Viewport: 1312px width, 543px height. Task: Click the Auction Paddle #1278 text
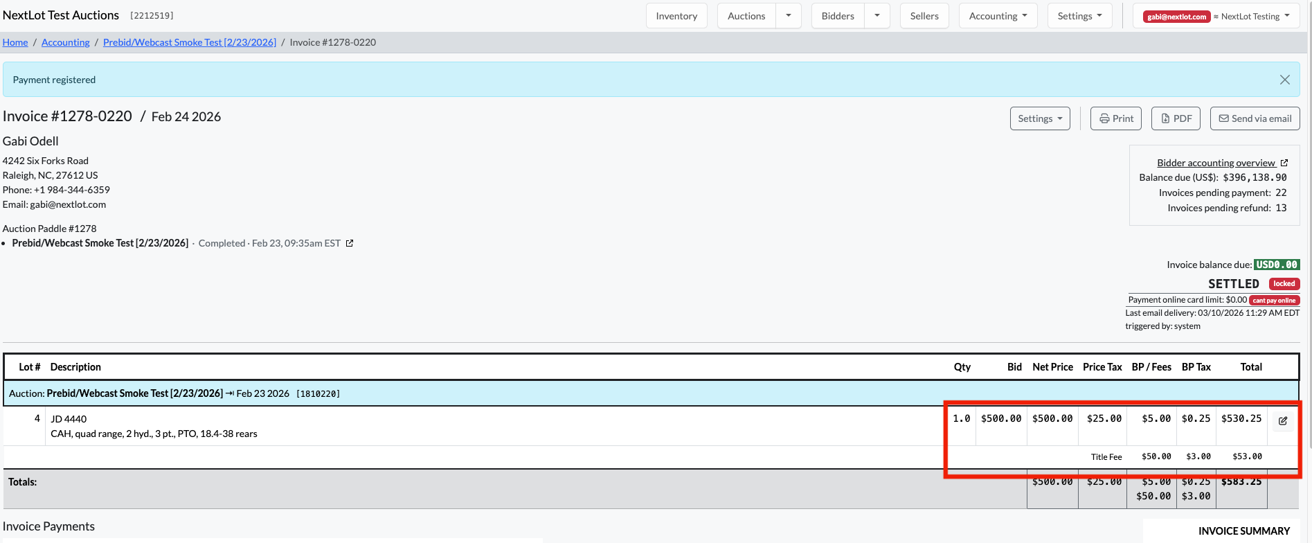pos(50,229)
